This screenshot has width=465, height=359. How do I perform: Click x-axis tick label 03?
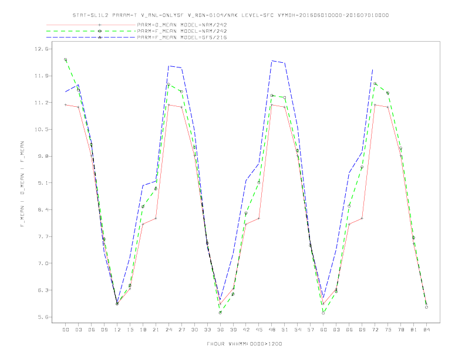coord(79,330)
